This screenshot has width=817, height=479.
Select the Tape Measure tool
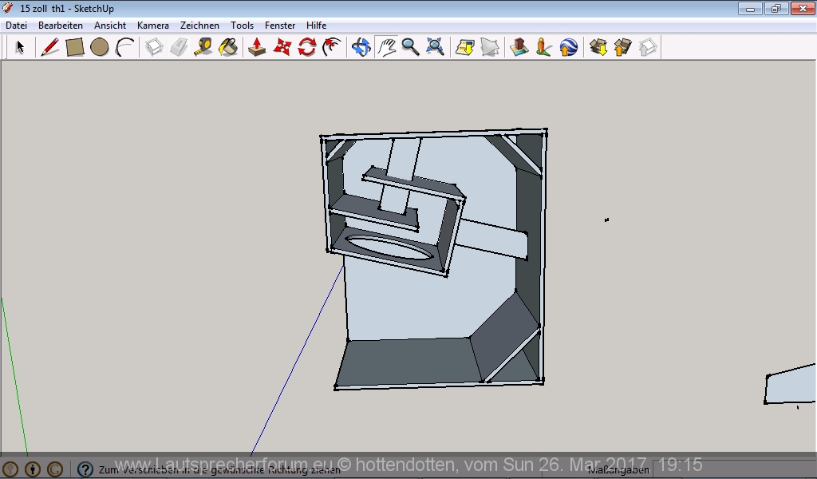[x=203, y=47]
